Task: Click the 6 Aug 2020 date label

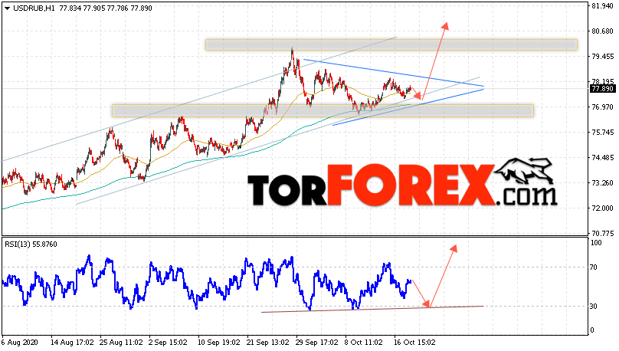Action: (20, 342)
